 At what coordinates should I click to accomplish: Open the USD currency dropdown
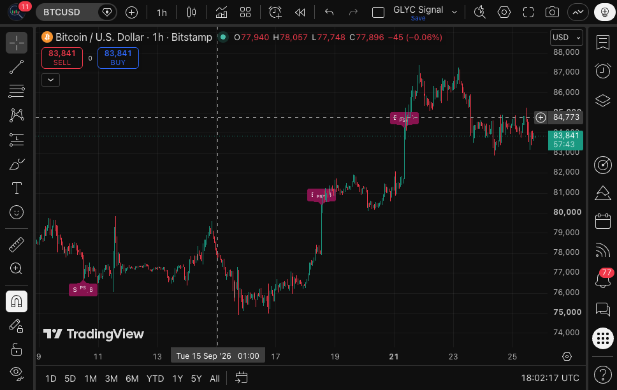(x=566, y=38)
